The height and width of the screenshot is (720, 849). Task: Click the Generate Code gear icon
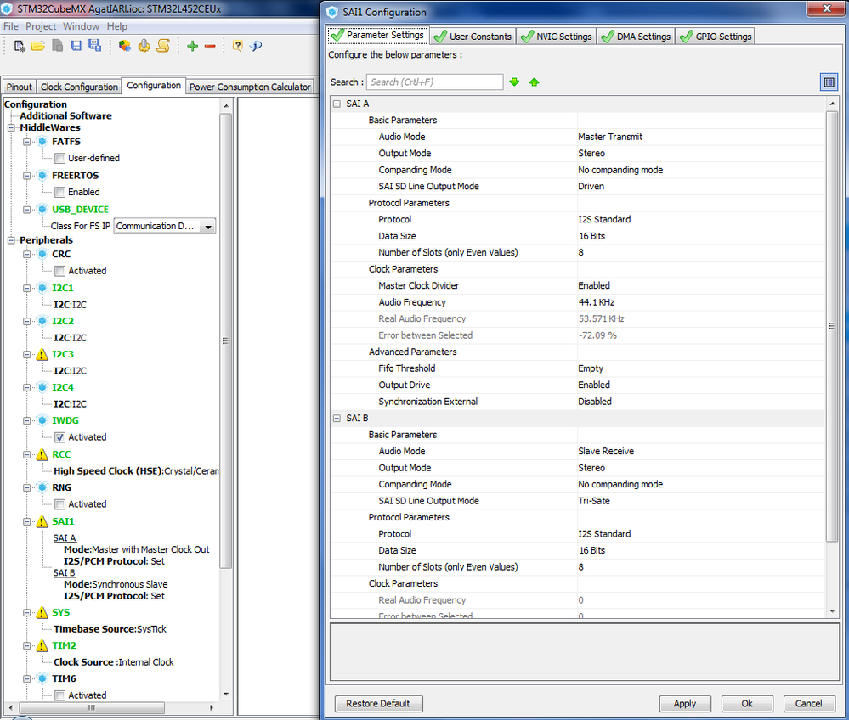(144, 46)
